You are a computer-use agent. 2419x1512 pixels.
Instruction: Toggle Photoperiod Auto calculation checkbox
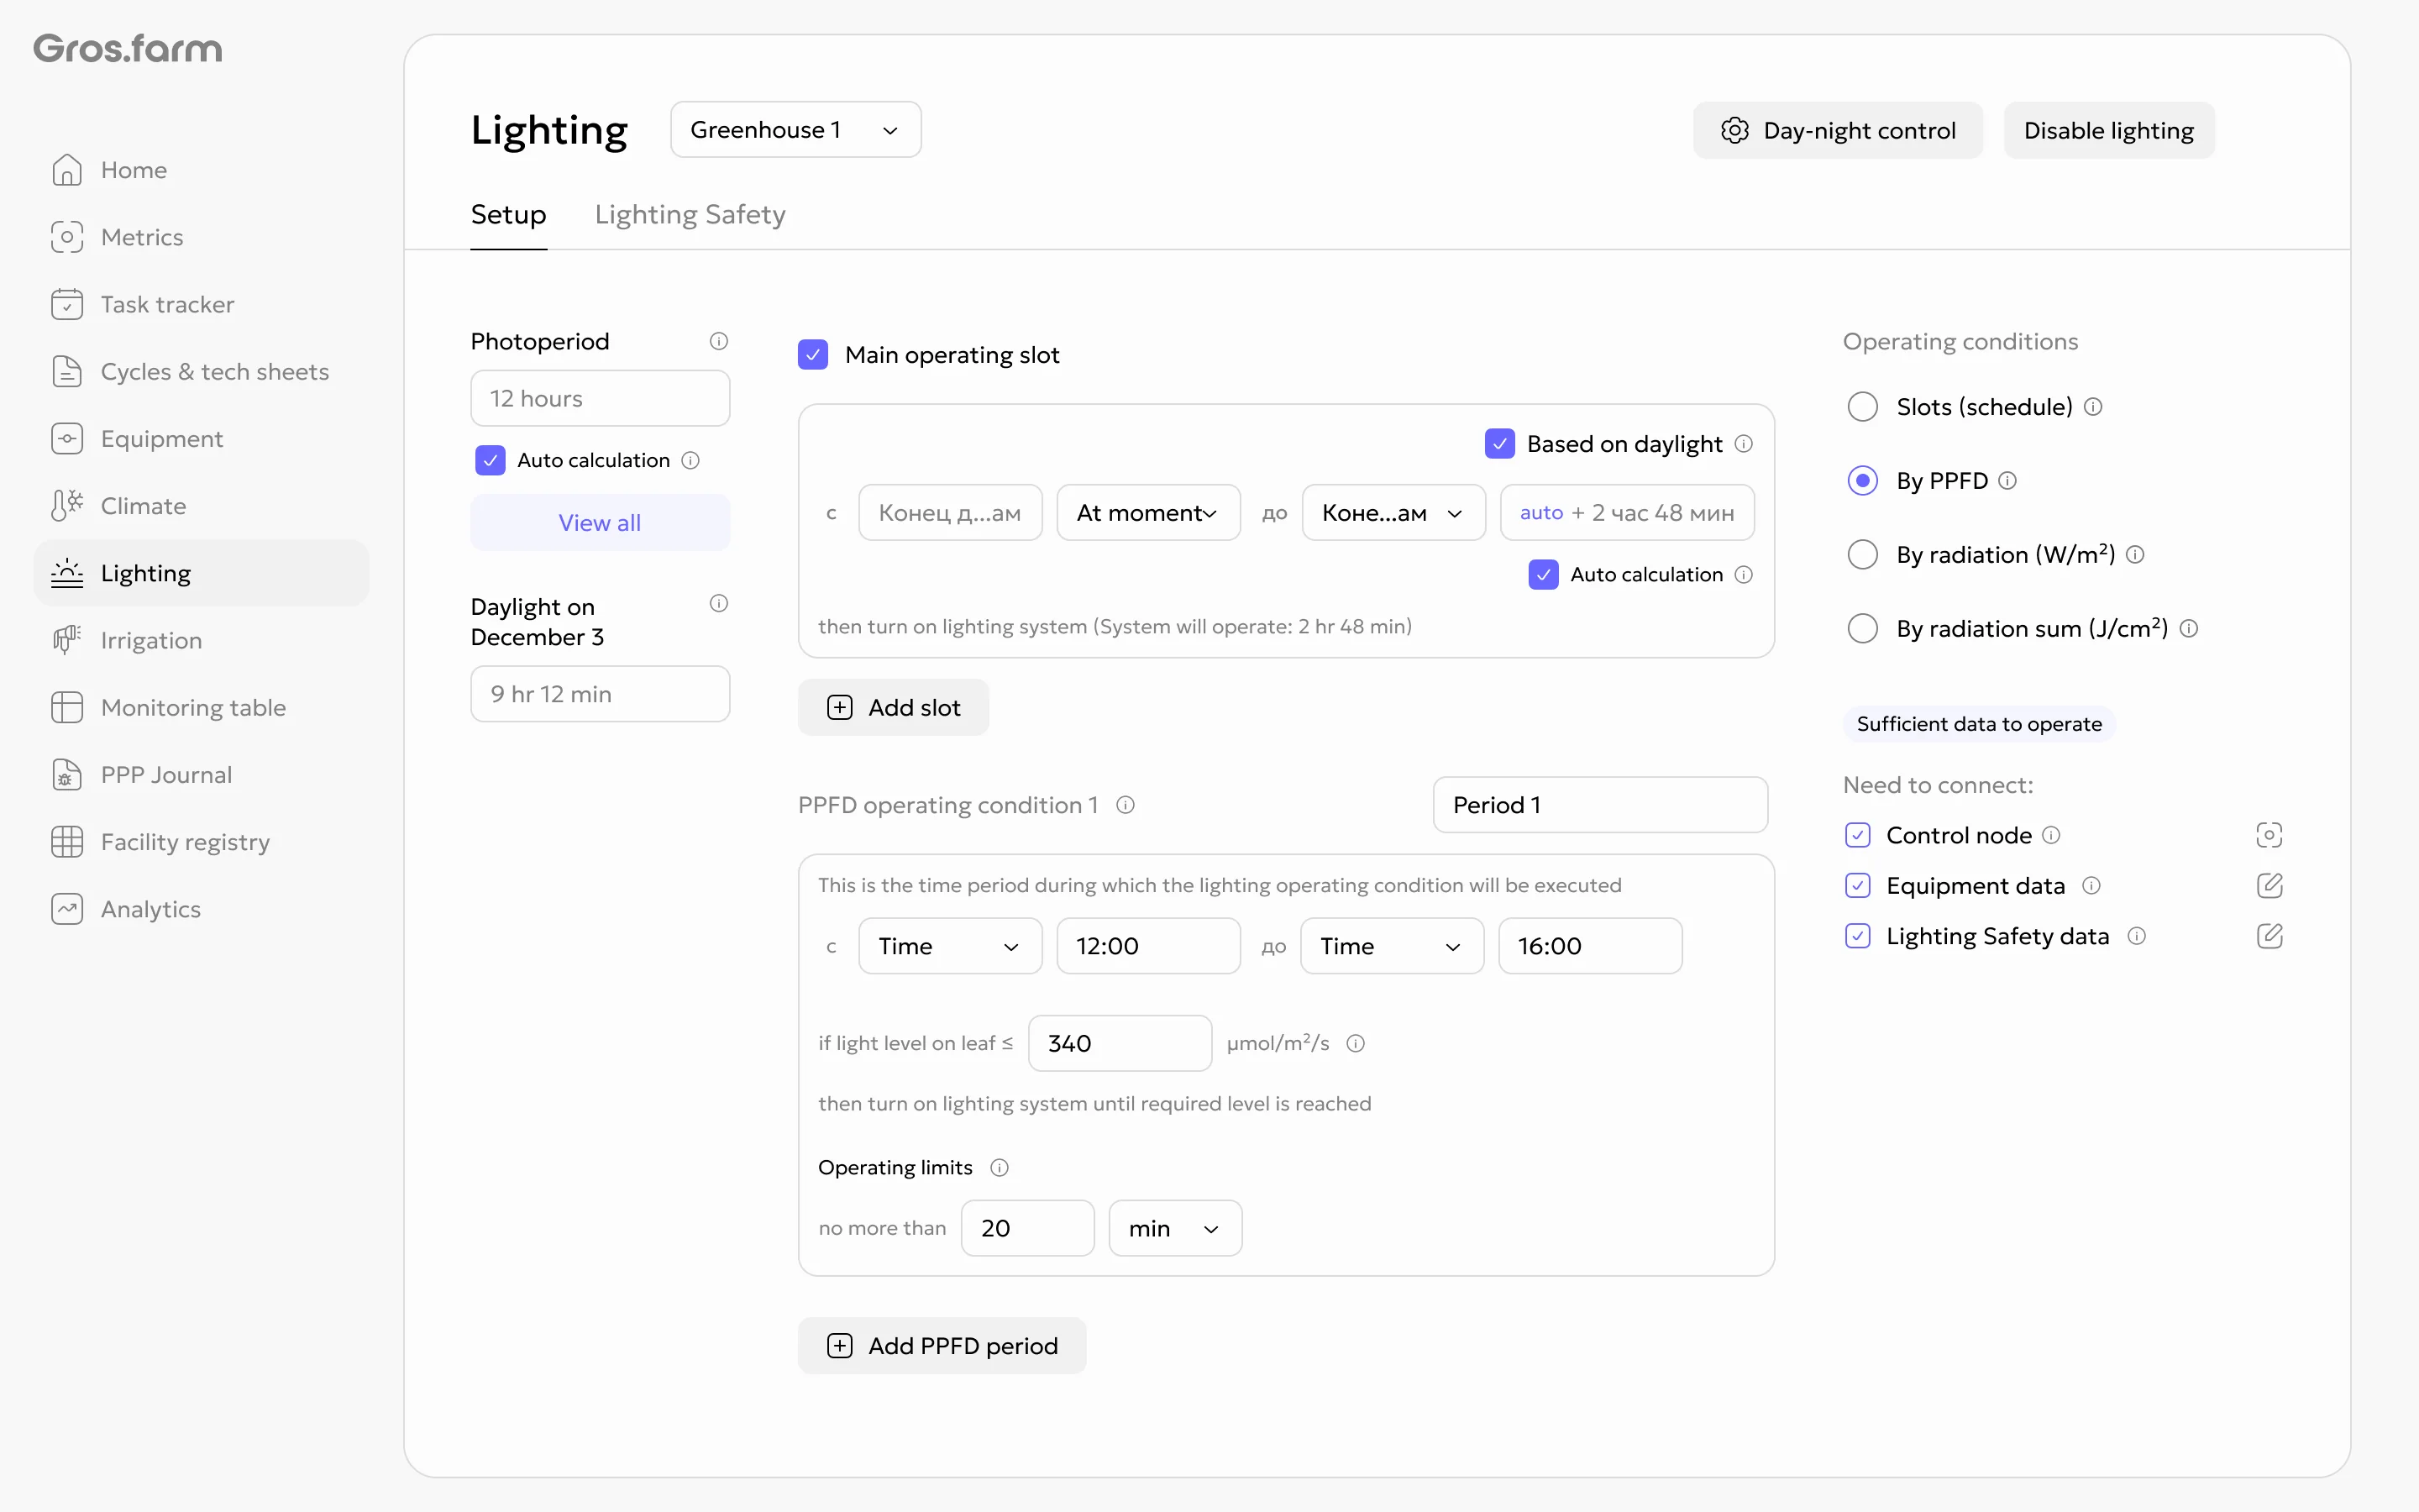coord(490,460)
